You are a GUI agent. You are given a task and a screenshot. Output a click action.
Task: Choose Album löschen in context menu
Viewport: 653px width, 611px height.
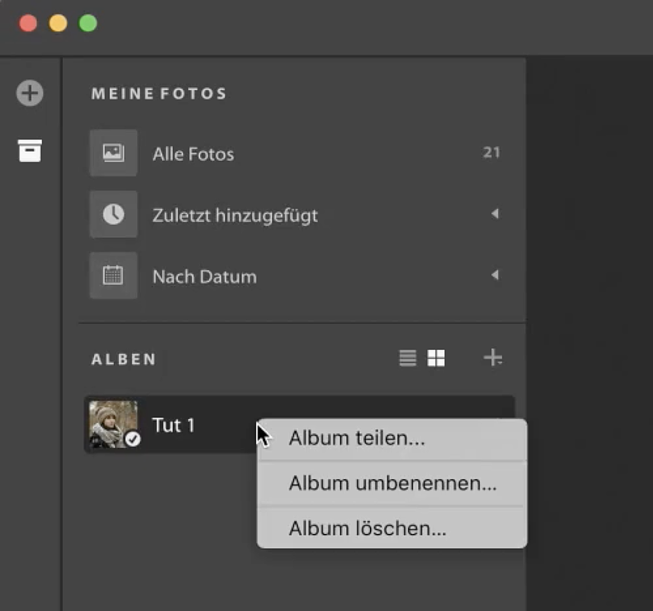[368, 529]
